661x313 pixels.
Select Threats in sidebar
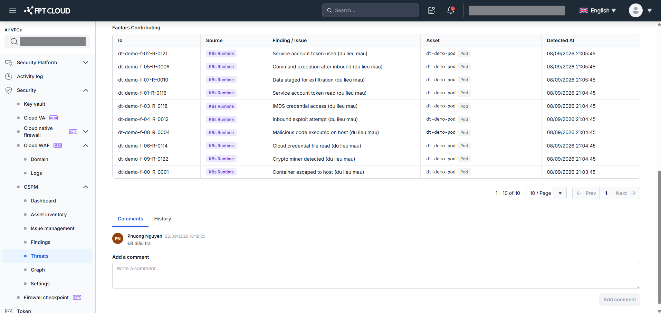point(47,256)
